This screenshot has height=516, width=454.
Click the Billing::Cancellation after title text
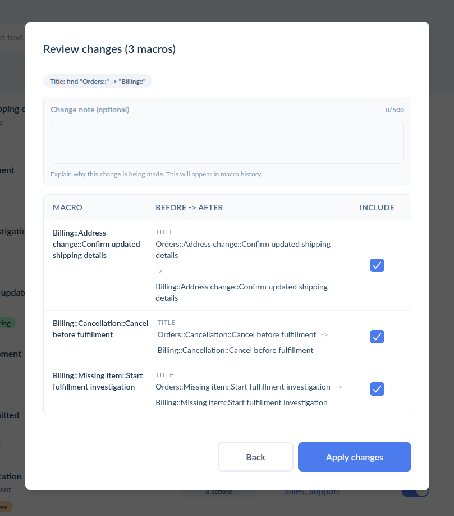235,351
